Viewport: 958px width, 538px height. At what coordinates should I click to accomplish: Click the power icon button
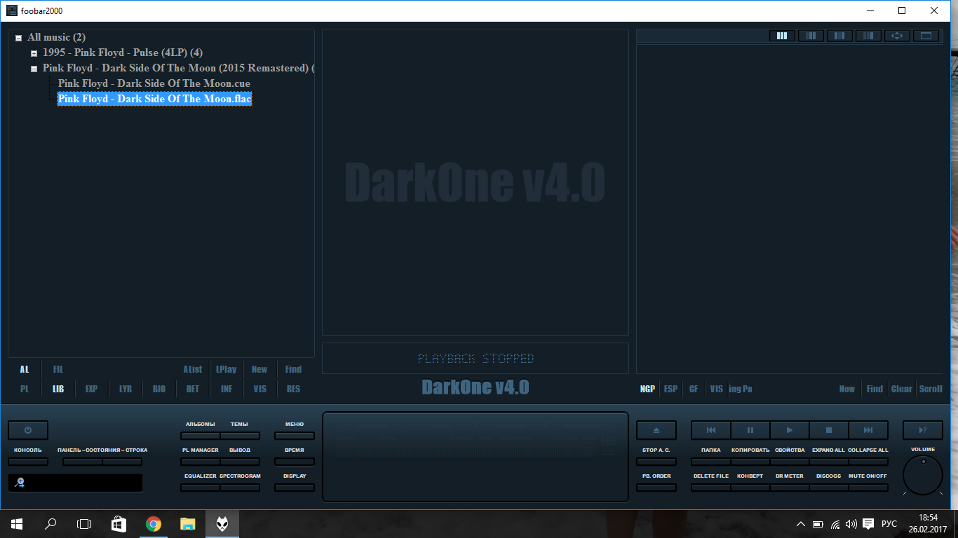28,430
